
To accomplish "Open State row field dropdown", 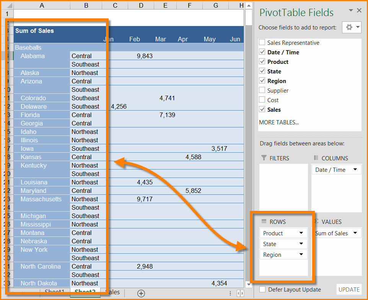I will [x=301, y=244].
